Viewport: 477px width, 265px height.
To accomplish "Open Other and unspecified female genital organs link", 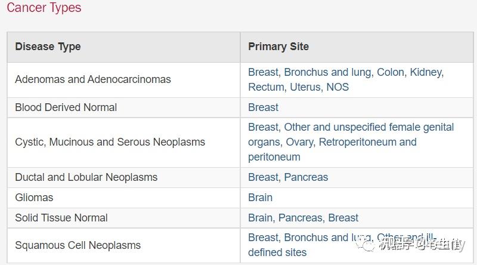I will pos(368,127).
